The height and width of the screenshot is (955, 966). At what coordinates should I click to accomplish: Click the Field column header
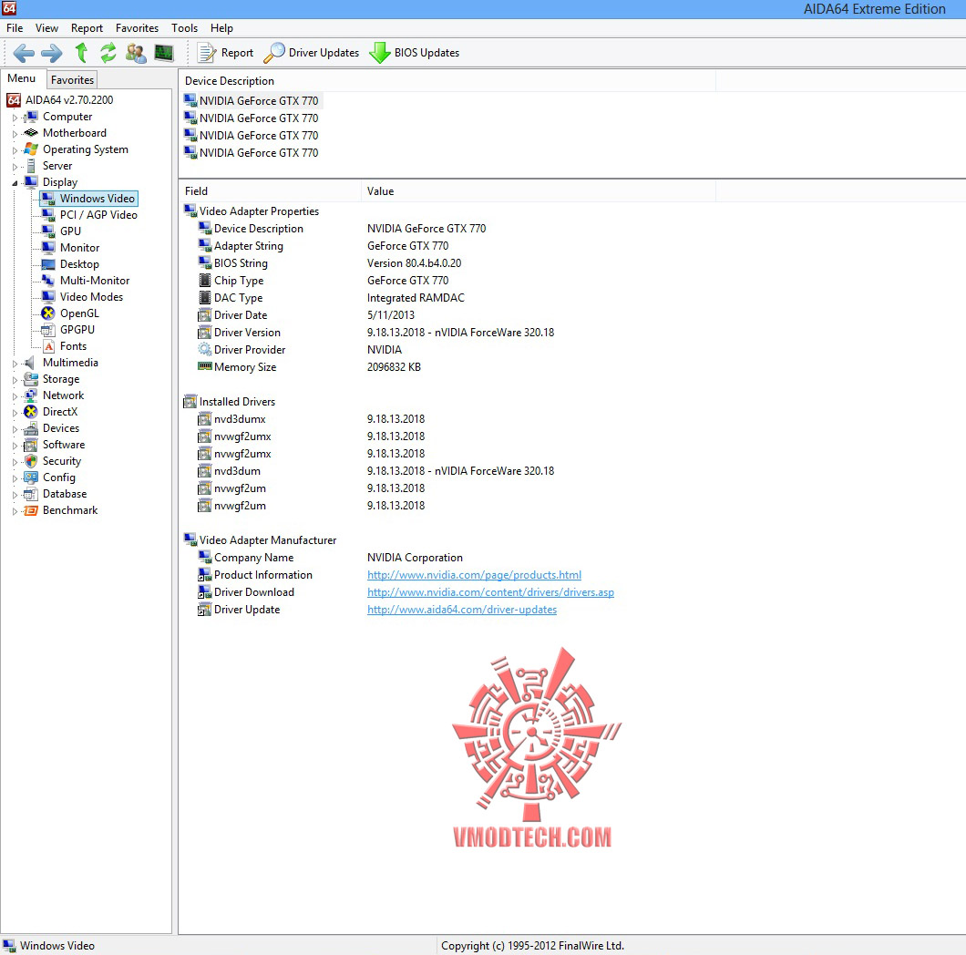pos(270,191)
